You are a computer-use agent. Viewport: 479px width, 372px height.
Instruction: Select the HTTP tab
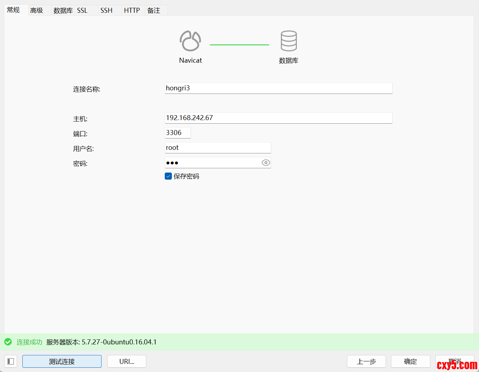(x=132, y=11)
